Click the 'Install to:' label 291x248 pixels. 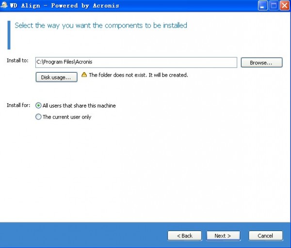point(17,61)
